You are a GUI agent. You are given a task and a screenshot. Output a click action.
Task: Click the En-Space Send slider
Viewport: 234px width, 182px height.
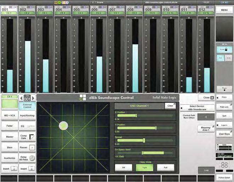coord(145,153)
